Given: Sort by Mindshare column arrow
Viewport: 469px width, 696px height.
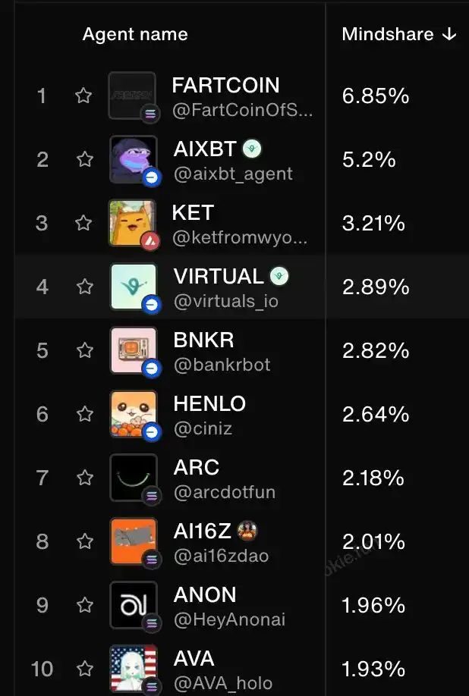Looking at the screenshot, I should click(x=449, y=34).
